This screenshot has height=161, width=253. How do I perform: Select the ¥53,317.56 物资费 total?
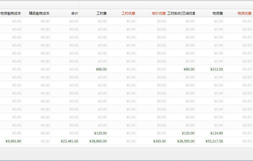point(214,141)
